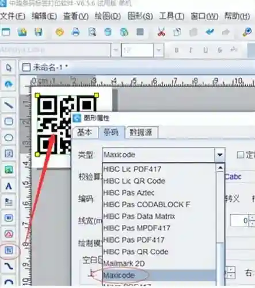Select the 未命名-1 document tab
The height and width of the screenshot is (288, 255).
[45, 67]
